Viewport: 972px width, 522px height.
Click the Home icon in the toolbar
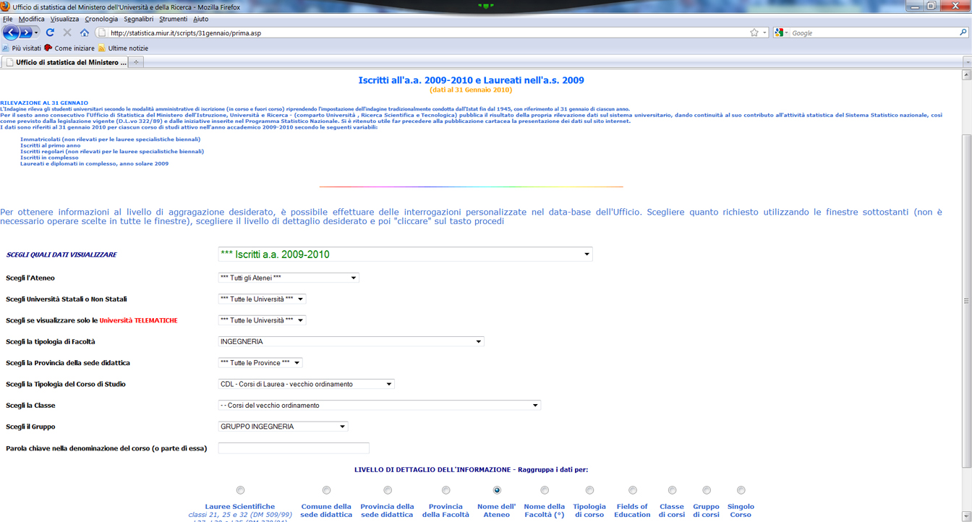85,33
